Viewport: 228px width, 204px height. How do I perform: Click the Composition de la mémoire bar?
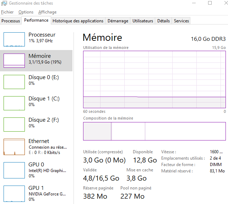[x=154, y=131]
